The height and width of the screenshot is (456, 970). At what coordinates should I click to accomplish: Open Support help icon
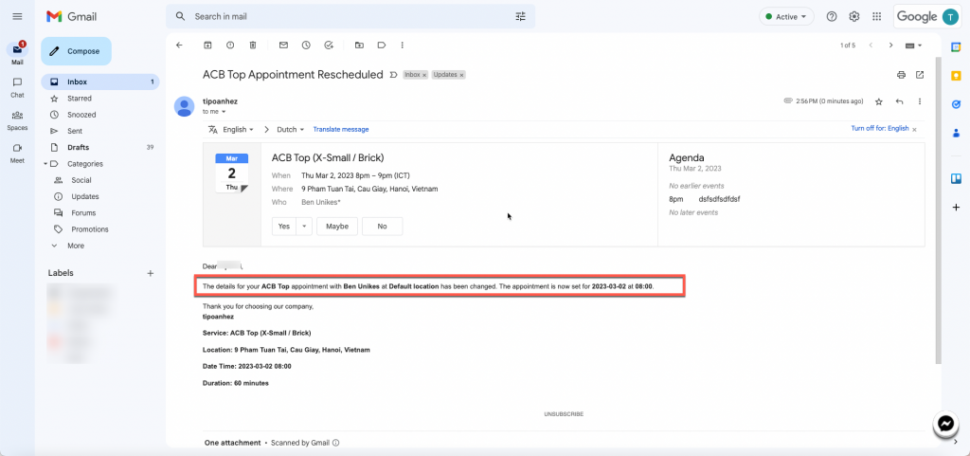[832, 17]
